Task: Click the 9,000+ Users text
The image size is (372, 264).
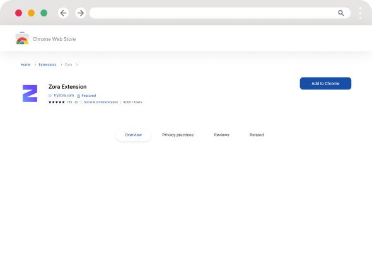Action: tap(132, 102)
